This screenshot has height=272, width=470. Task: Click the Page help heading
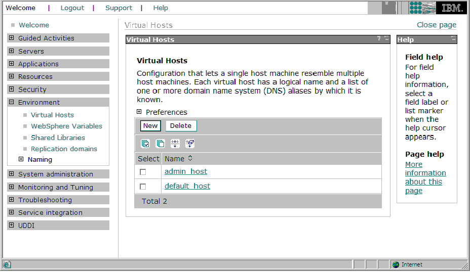424,154
